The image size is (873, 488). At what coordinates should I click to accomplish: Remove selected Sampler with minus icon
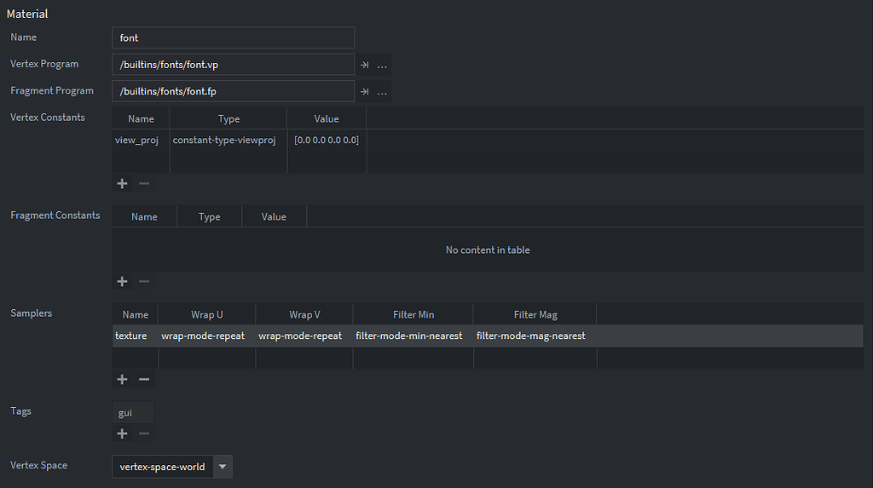[144, 380]
